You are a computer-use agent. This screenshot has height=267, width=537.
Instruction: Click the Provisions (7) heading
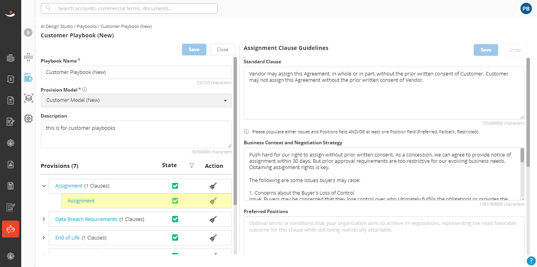60,166
